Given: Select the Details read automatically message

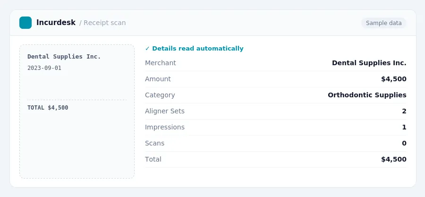Looking at the screenshot, I should [x=197, y=49].
